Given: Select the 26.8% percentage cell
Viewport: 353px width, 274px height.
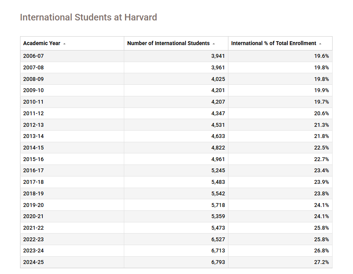Looking at the screenshot, I should point(321,250).
